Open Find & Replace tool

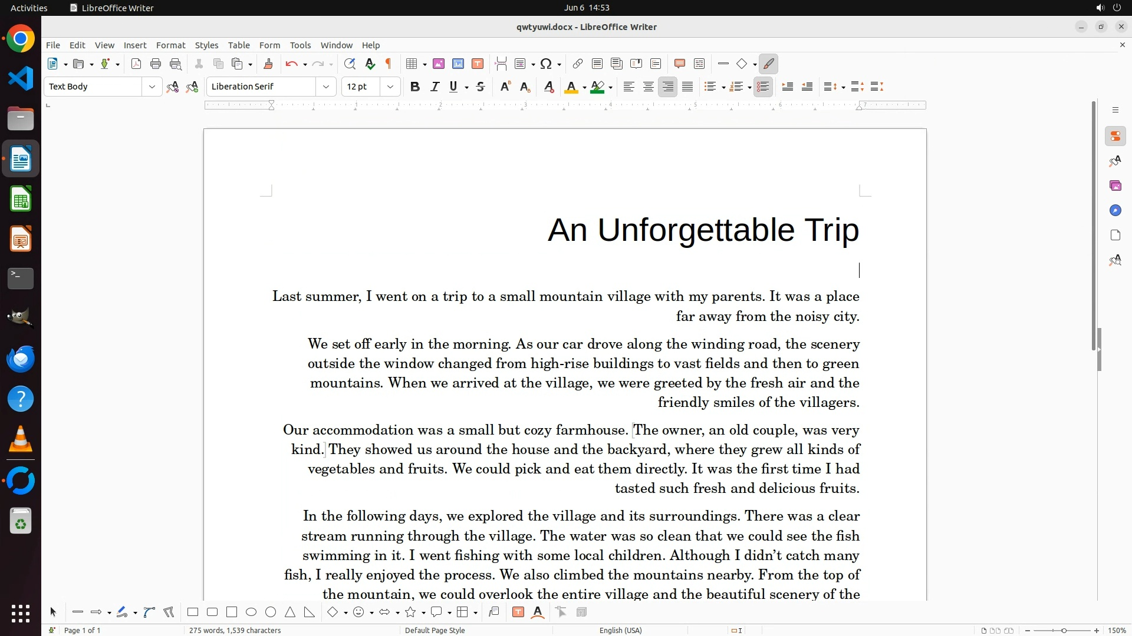[x=350, y=64]
